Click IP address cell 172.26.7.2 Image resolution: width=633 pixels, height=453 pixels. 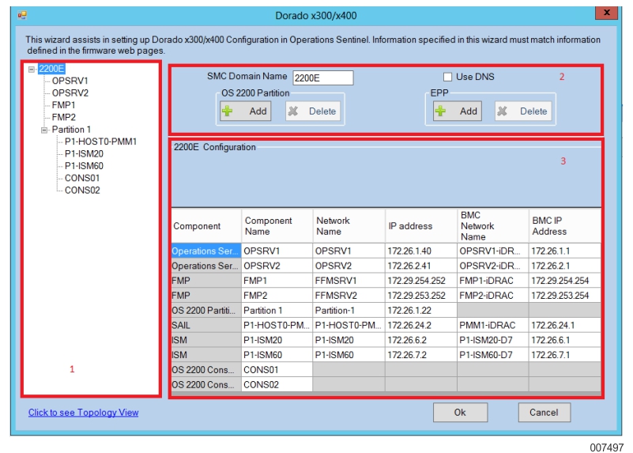coord(421,355)
